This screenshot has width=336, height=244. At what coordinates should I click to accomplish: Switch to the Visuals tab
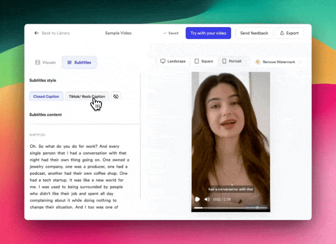[x=46, y=63]
